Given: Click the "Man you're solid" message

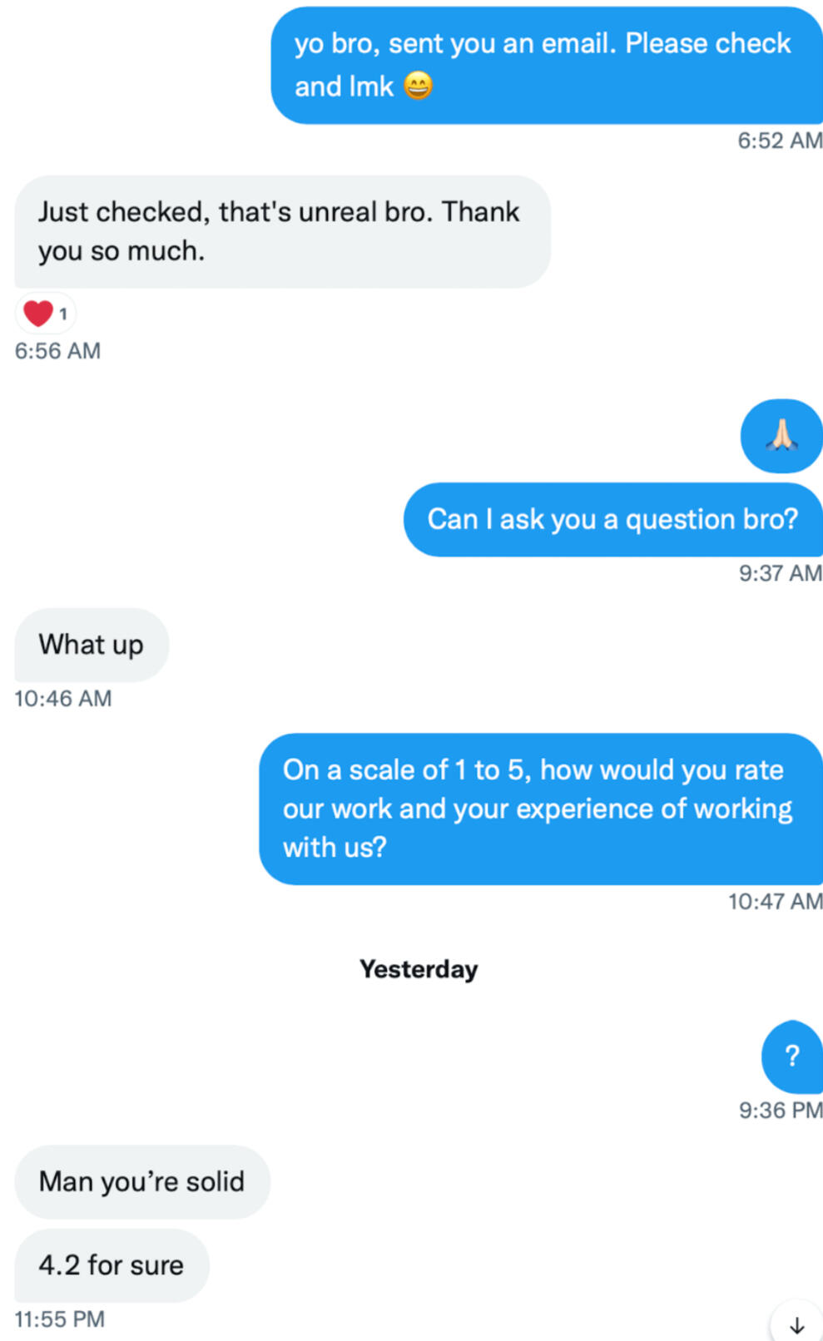Looking at the screenshot, I should 141,1181.
